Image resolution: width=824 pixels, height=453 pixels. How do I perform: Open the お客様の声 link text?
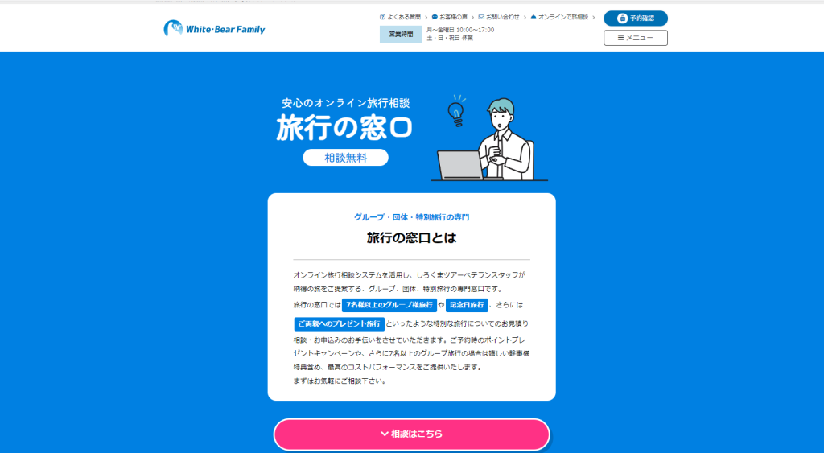click(x=454, y=18)
